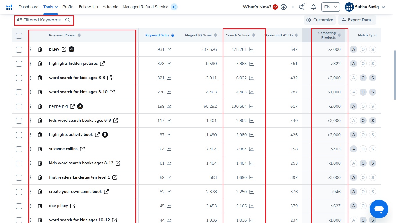The height and width of the screenshot is (223, 397).
Task: Show keyword sales chart for bluey
Action: pyautogui.click(x=169, y=49)
